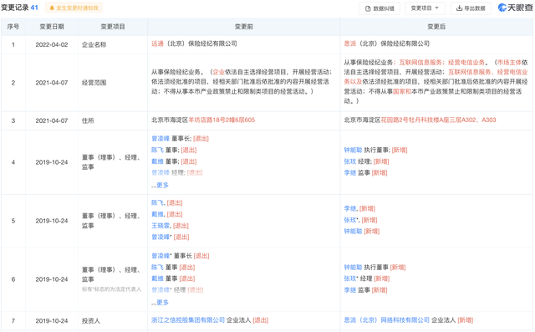Click the 变更前 business scope text in row 2

tap(242, 82)
